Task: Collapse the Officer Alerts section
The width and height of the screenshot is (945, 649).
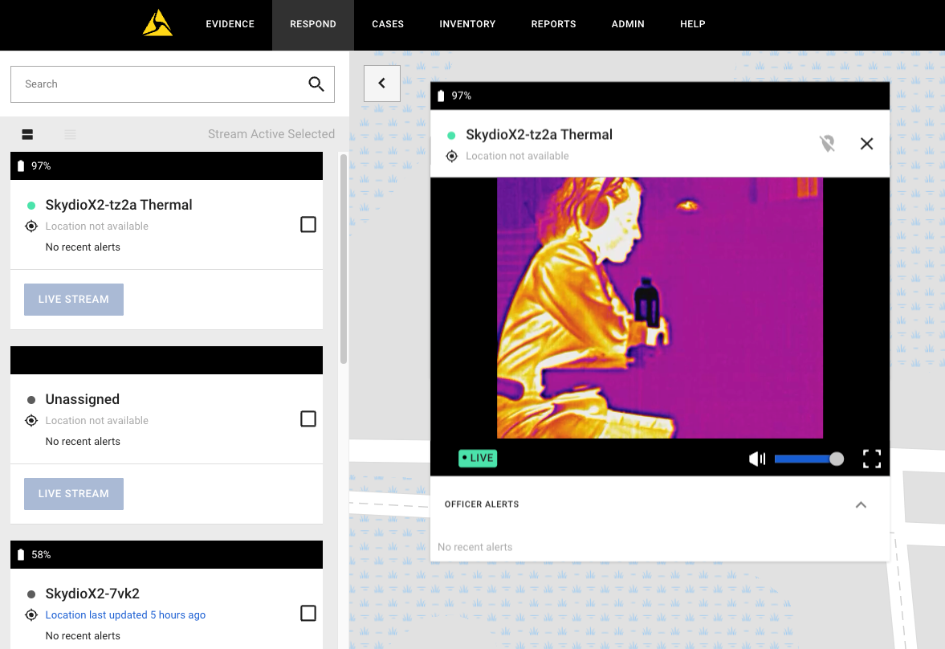Action: click(861, 504)
